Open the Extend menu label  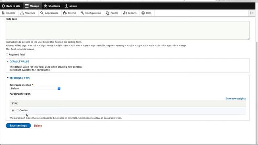tap(72, 13)
